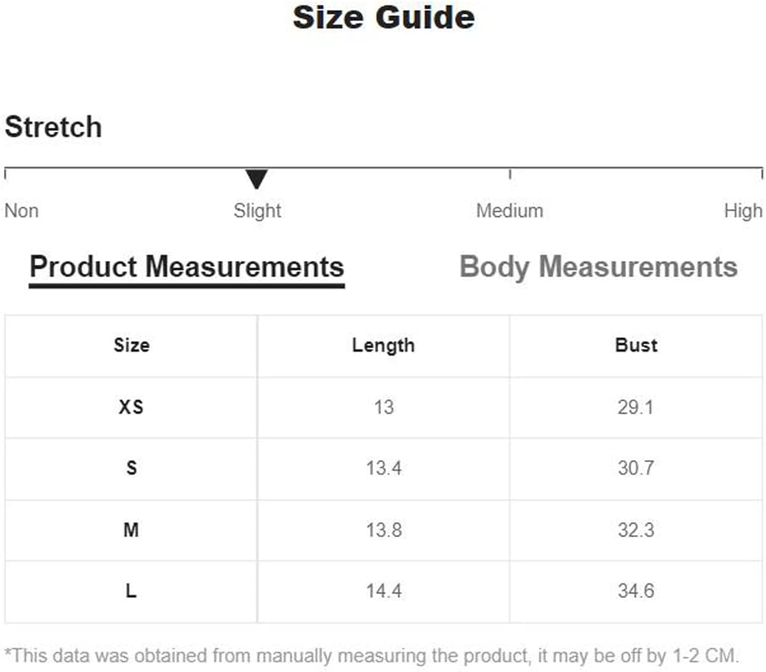Click the Length column header
The height and width of the screenshot is (672, 766).
point(383,346)
